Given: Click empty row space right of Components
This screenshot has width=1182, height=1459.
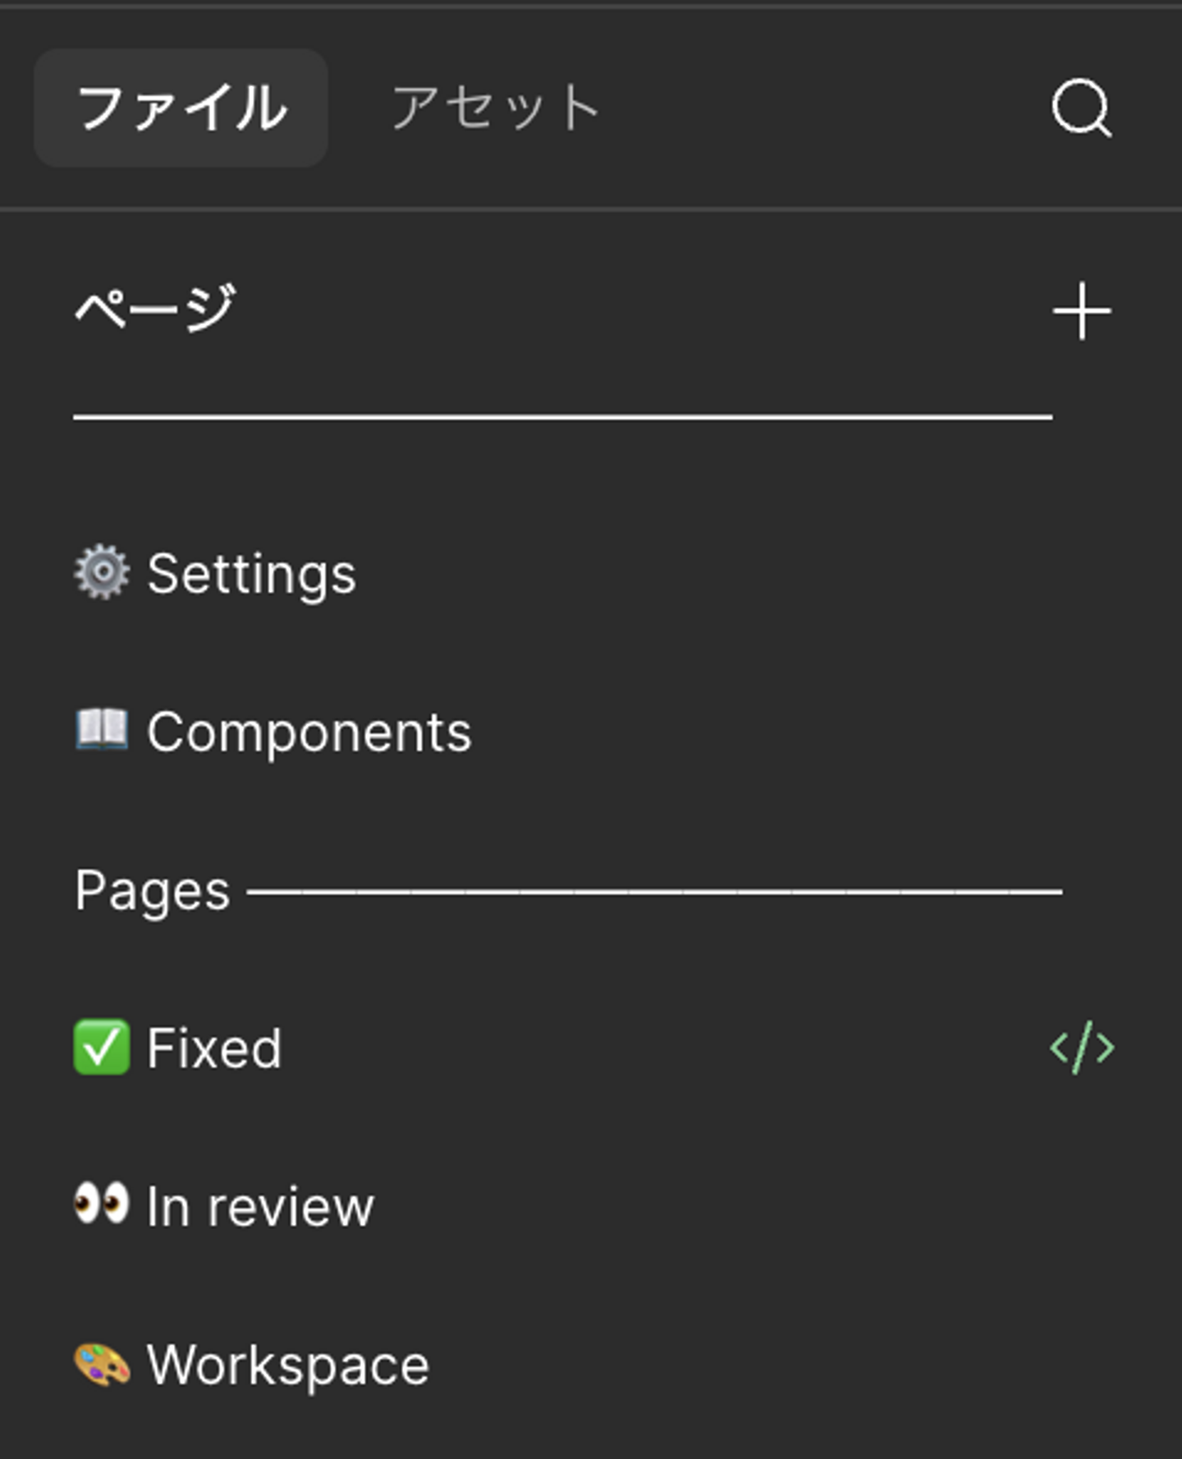Looking at the screenshot, I should click(780, 732).
